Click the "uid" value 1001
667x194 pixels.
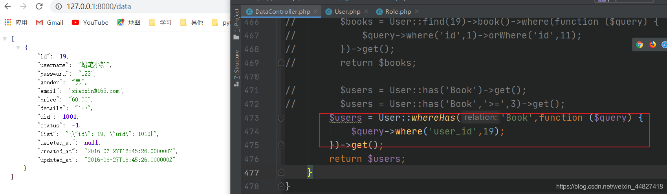point(70,117)
